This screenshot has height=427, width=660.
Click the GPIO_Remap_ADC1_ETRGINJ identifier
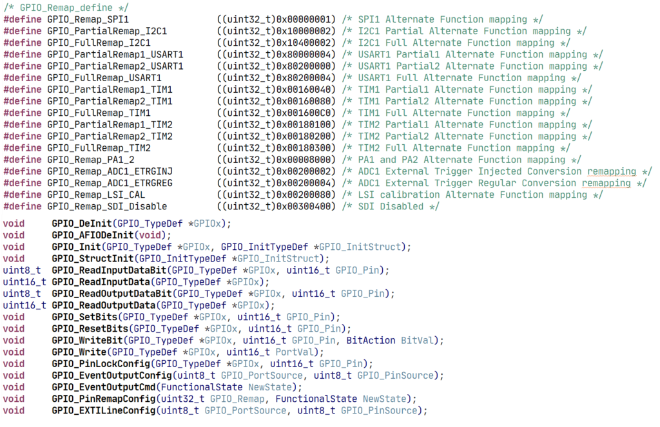tap(110, 172)
